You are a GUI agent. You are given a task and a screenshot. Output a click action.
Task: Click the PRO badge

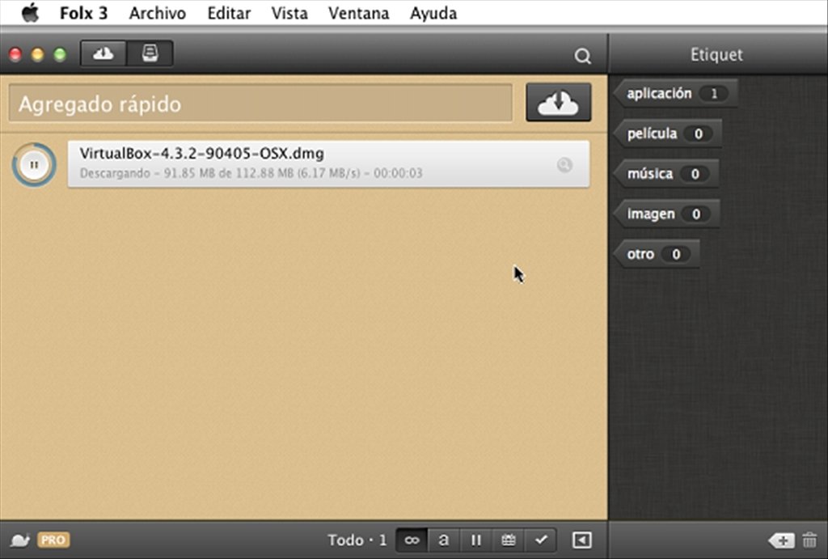tap(53, 540)
